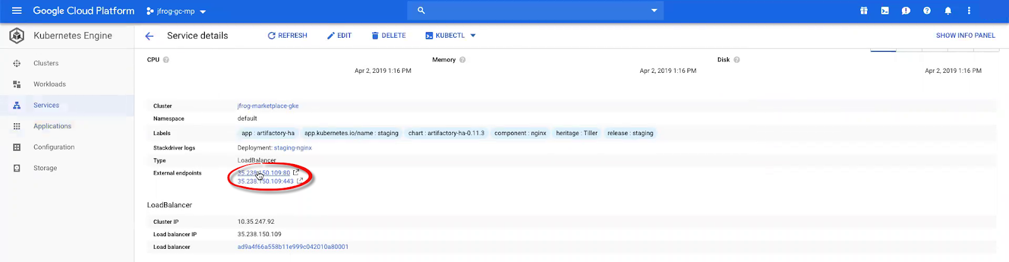Expand the jfrog-gc-mp project selector
This screenshot has width=1009, height=262.
pyautogui.click(x=177, y=11)
